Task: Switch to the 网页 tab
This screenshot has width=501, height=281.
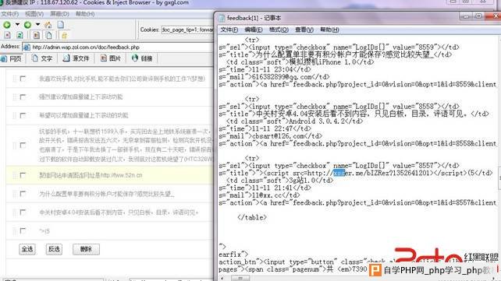Action: [x=12, y=58]
